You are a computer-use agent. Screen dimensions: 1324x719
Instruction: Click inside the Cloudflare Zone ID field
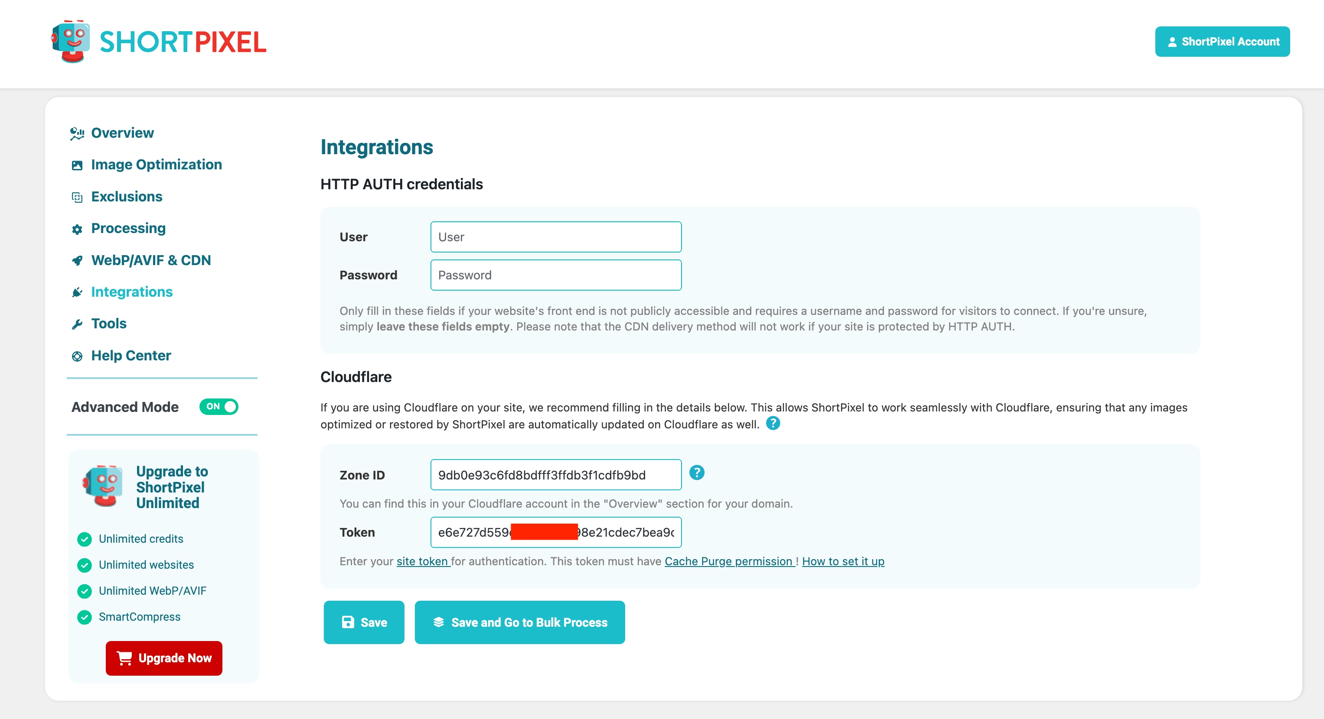coord(556,475)
